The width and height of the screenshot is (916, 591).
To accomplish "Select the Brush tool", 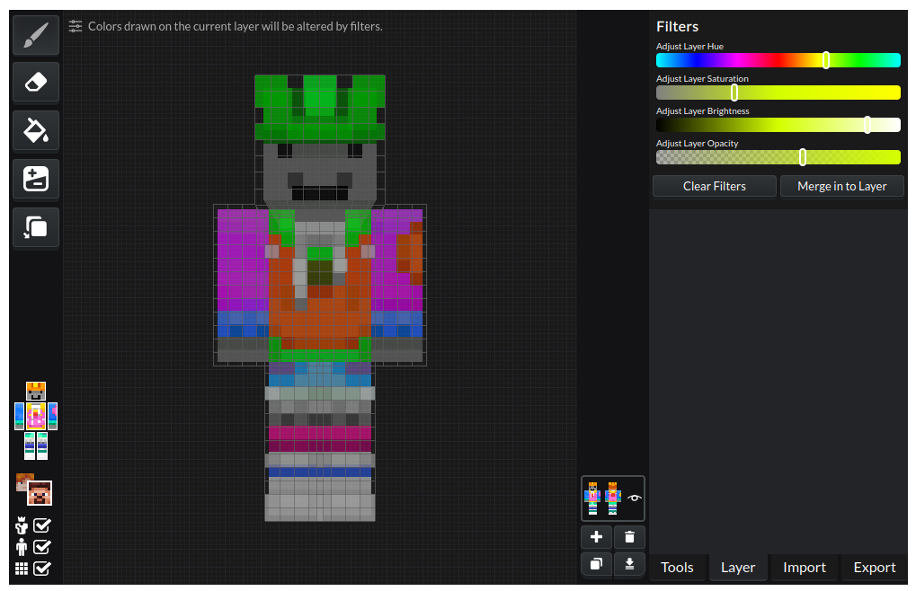I will (x=36, y=35).
